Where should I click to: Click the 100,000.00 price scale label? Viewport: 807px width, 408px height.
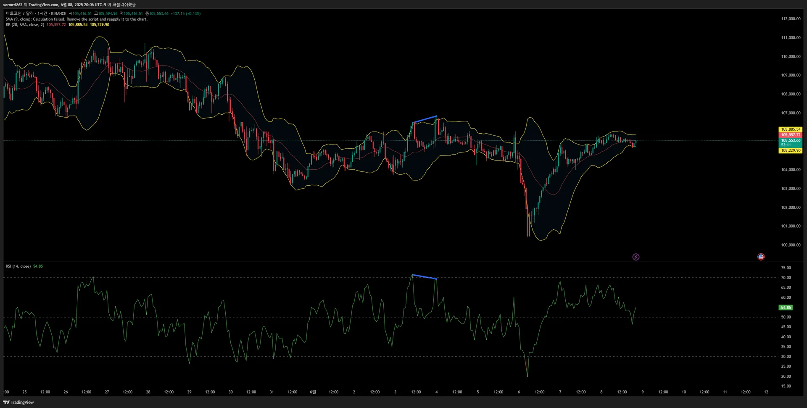tap(791, 245)
